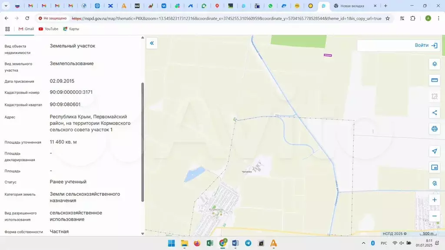Open the tab search dropdown arrow
Screen dimensions: 445x250
(x=6, y=6)
